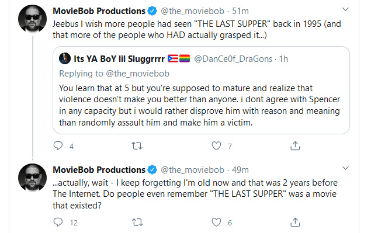
Task: Open the Its YA BoY lil Sluggrrrr name
Action: pyautogui.click(x=119, y=58)
